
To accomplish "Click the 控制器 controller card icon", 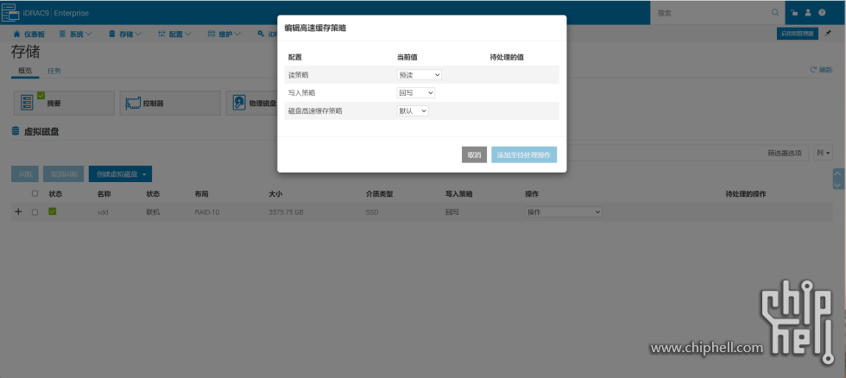I will pos(133,103).
